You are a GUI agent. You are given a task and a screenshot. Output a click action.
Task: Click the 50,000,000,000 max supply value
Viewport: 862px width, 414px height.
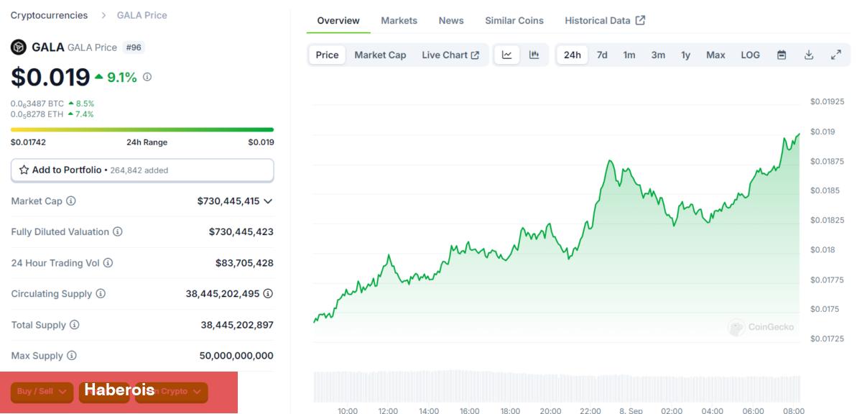click(236, 356)
